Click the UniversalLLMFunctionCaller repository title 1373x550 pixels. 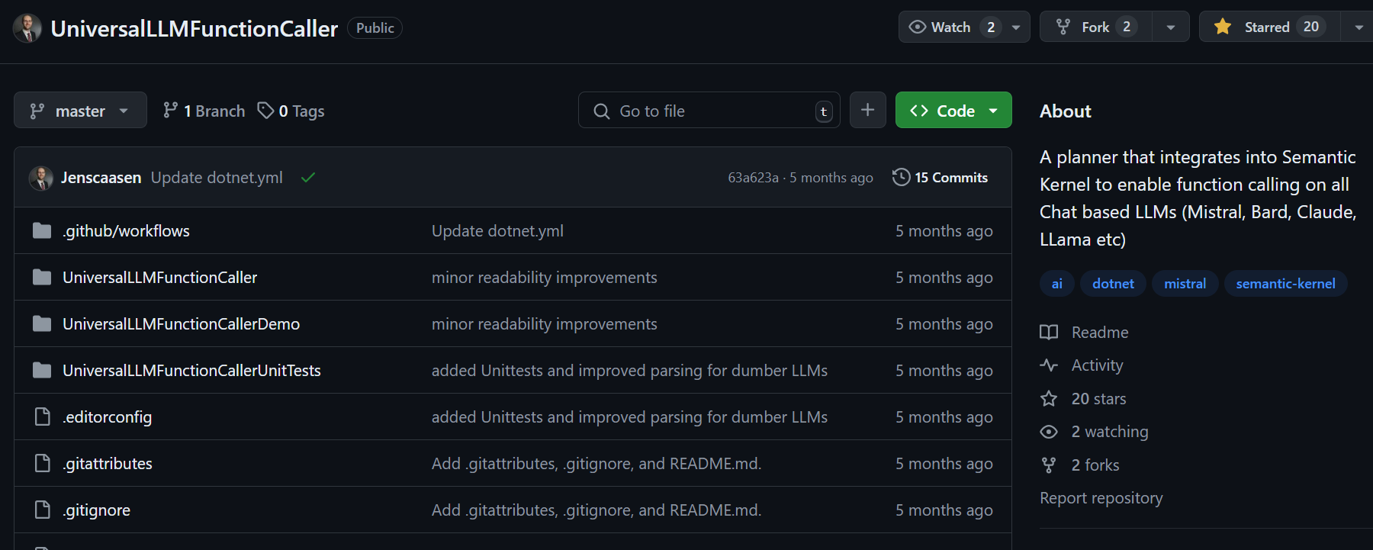pyautogui.click(x=194, y=28)
